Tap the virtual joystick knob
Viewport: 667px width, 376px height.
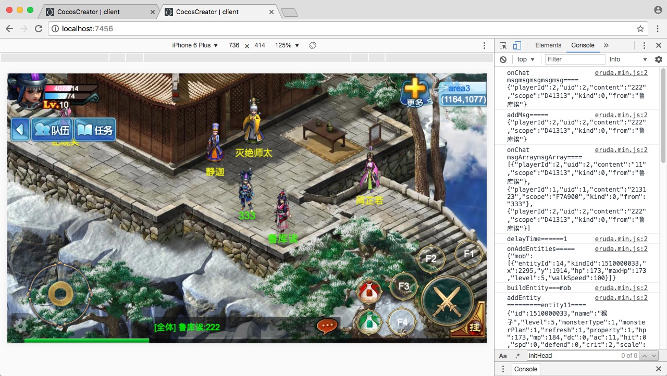point(60,294)
